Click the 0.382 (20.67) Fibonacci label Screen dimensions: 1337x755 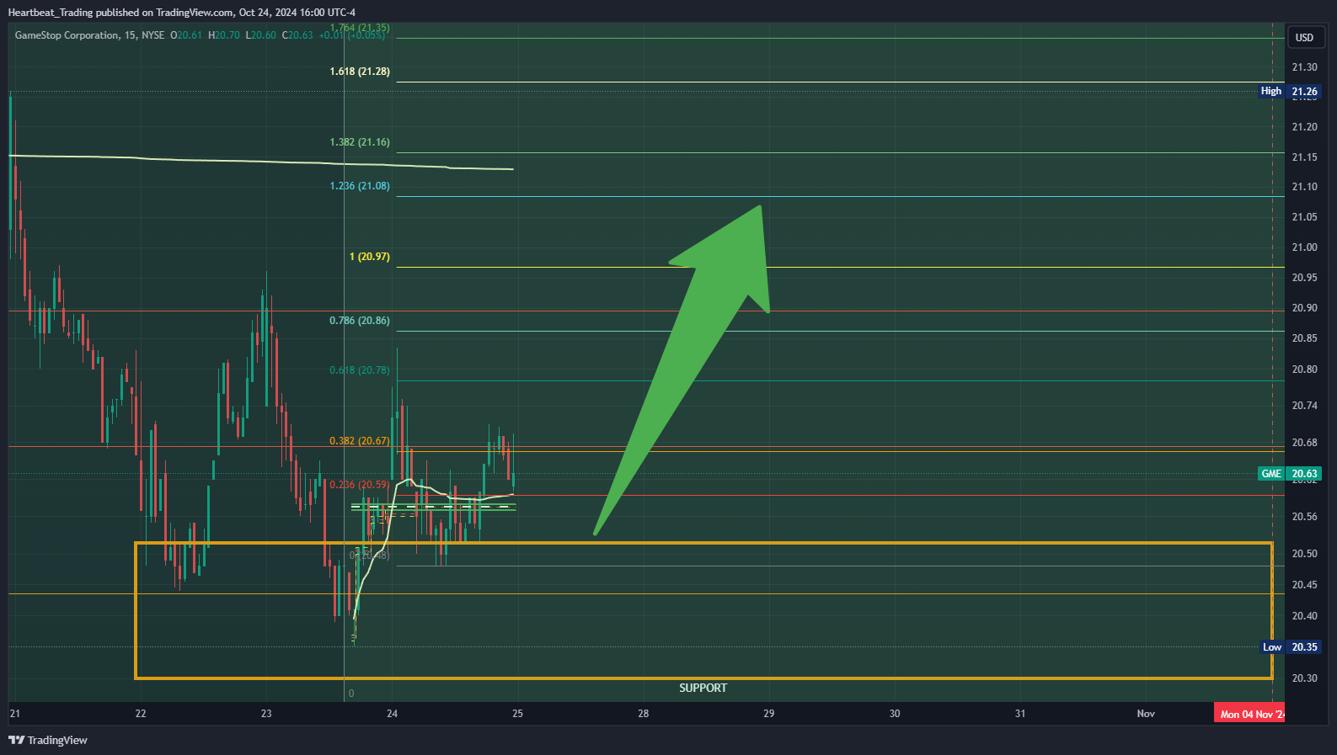pos(360,441)
